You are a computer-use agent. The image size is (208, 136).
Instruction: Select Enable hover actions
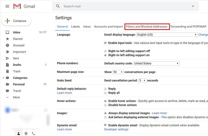pyautogui.click(x=105, y=101)
